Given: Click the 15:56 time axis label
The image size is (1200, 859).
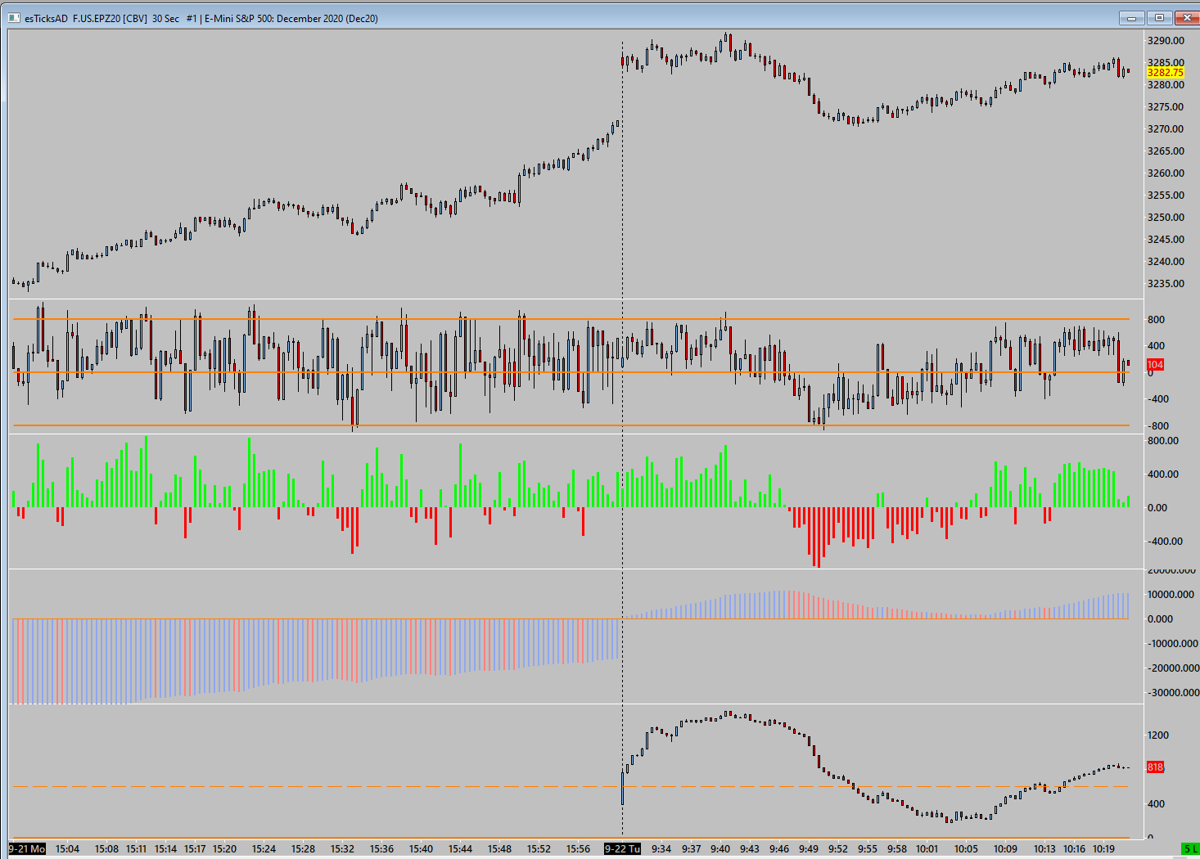Looking at the screenshot, I should point(578,849).
